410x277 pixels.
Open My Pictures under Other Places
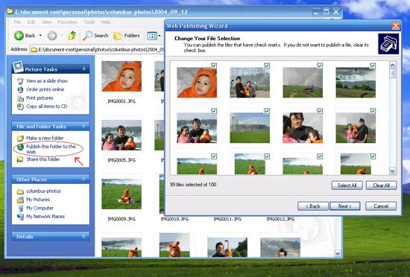[x=38, y=200]
